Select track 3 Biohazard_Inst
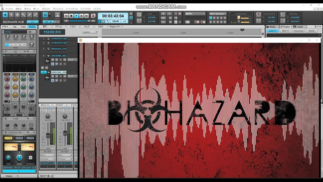Image resolution: width=323 pixels, height=182 pixels. (x=59, y=49)
